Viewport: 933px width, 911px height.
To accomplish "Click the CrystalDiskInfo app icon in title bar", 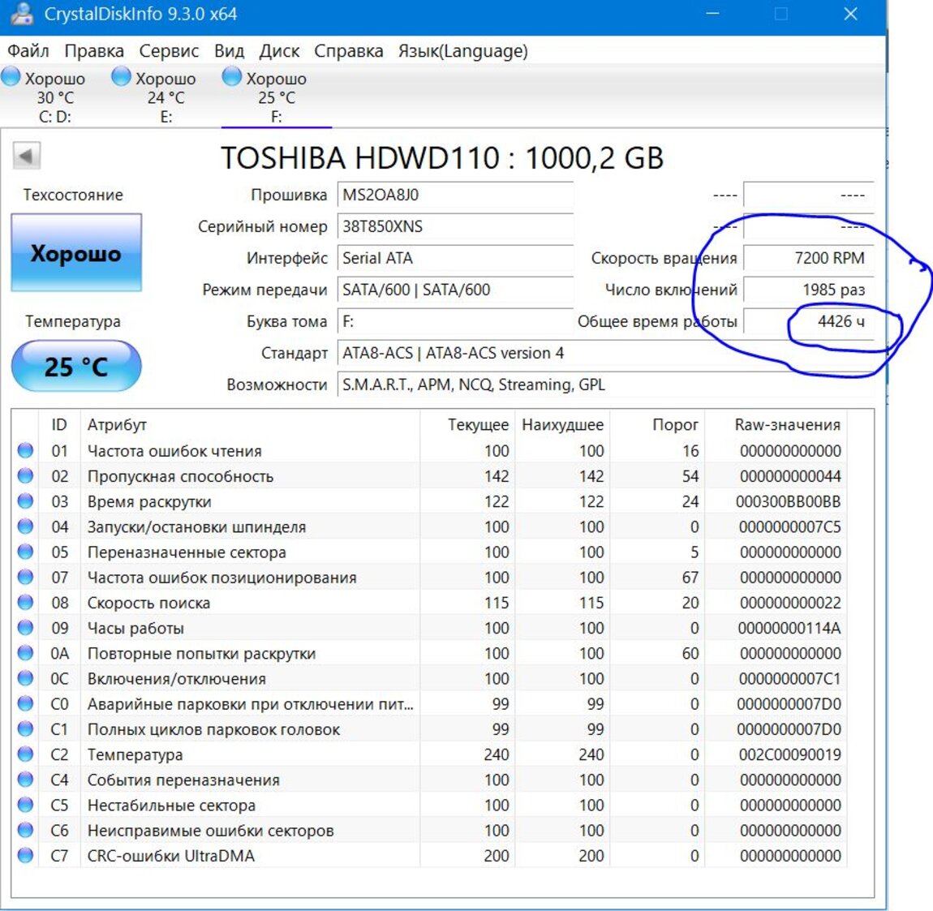I will click(x=21, y=14).
